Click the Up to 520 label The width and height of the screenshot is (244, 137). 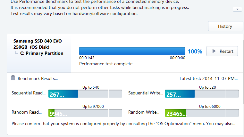207,87
